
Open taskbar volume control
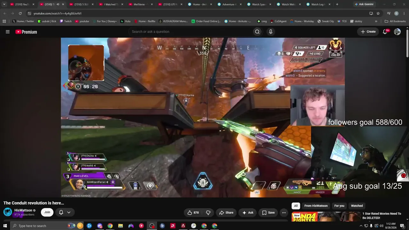[x=381, y=226]
